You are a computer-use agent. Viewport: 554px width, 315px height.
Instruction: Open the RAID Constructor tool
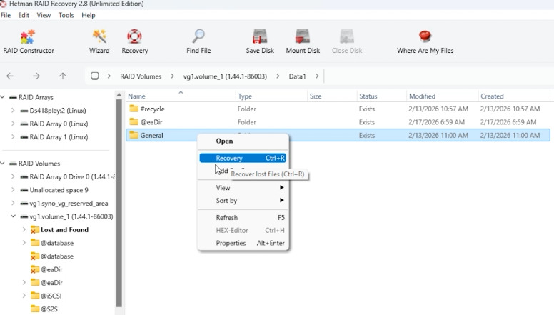pyautogui.click(x=29, y=41)
